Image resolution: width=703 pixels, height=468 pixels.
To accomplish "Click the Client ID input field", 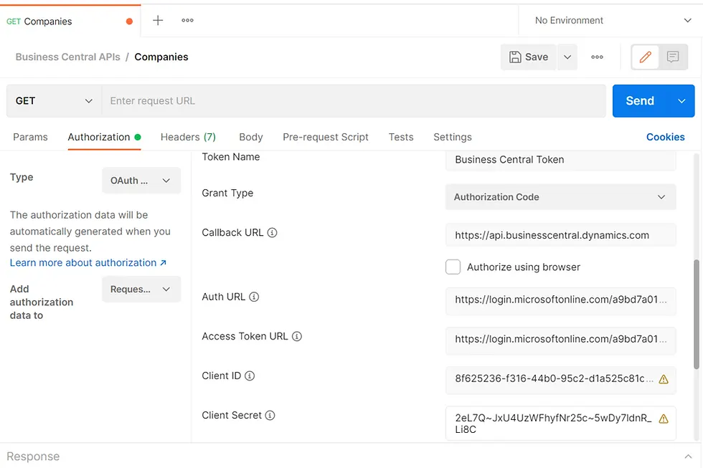I will click(560, 379).
